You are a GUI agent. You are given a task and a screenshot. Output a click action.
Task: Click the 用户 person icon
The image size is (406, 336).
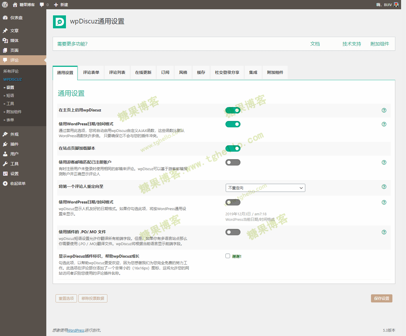5,154
